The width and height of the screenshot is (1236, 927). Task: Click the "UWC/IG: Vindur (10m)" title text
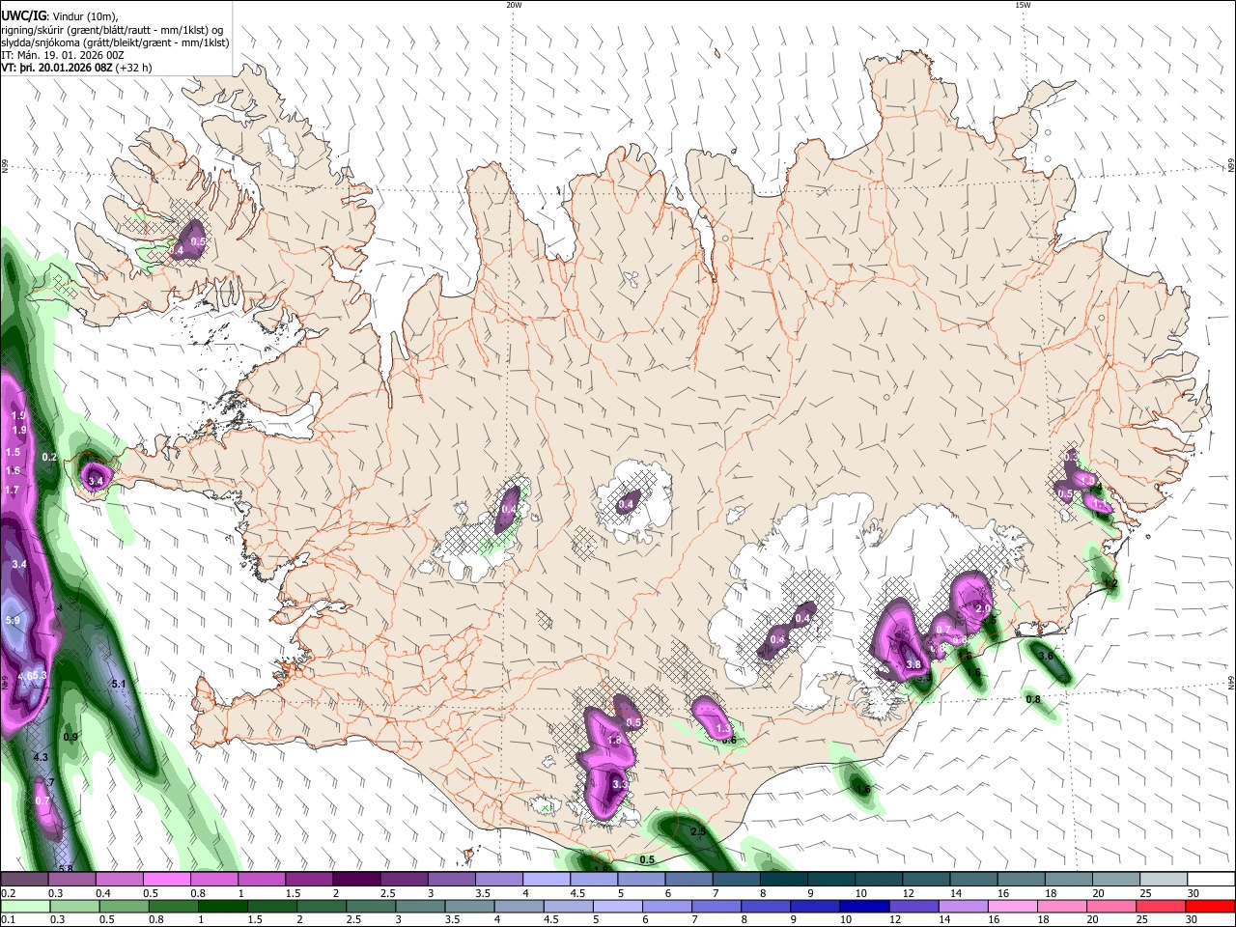(x=58, y=15)
